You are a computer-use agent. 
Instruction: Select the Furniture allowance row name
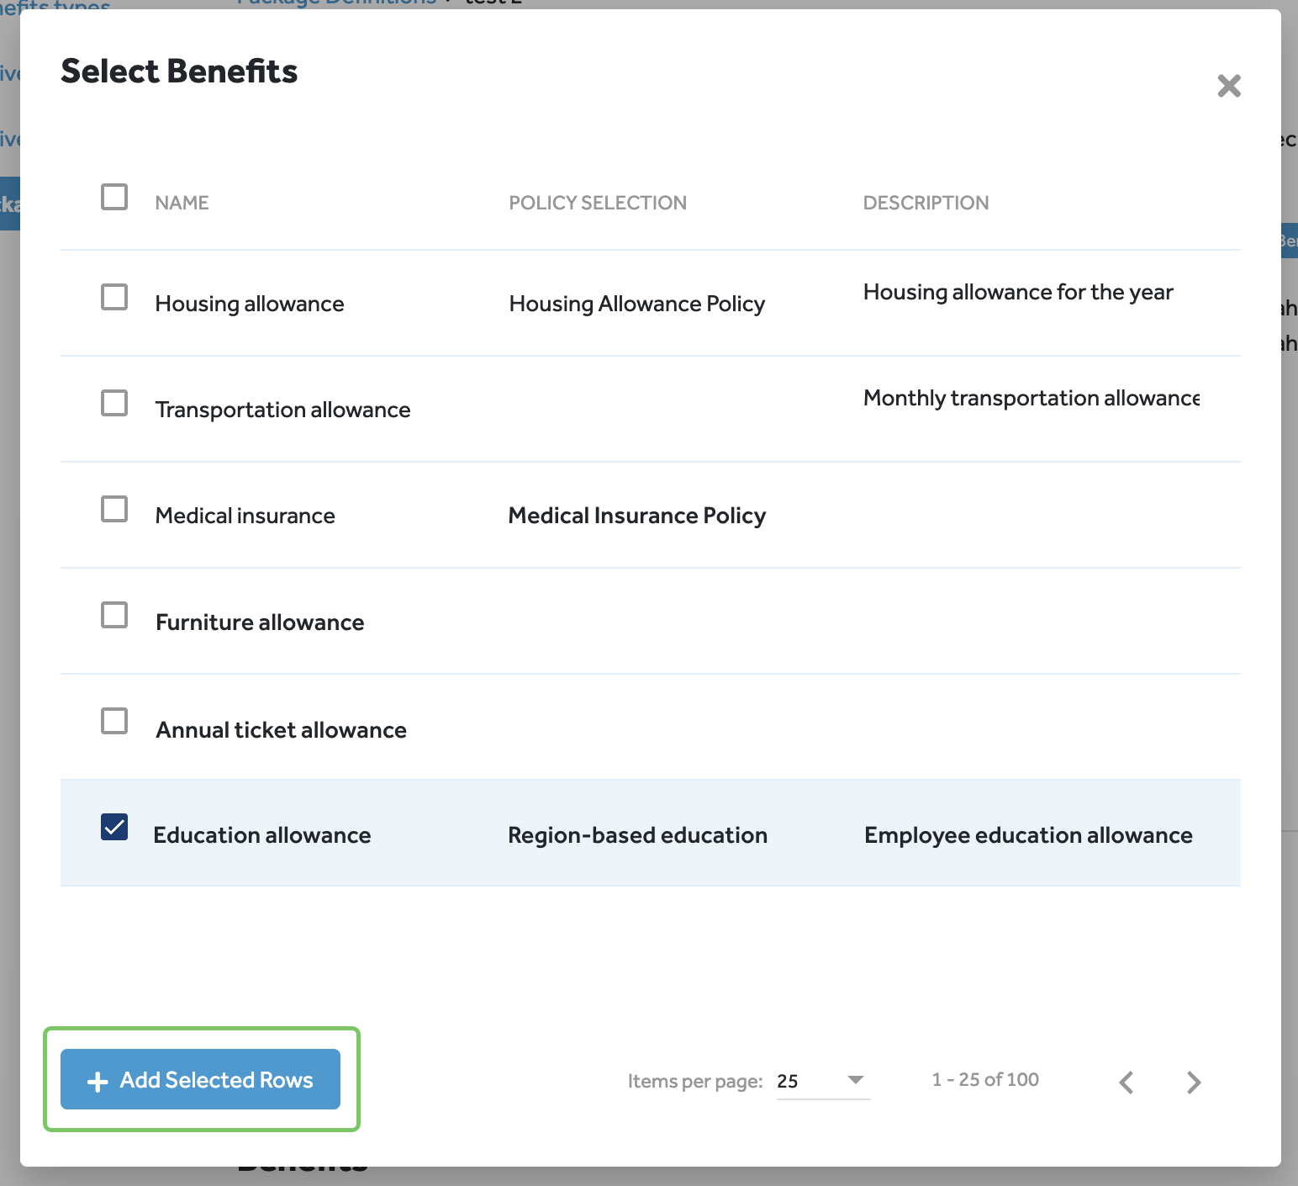click(x=260, y=622)
